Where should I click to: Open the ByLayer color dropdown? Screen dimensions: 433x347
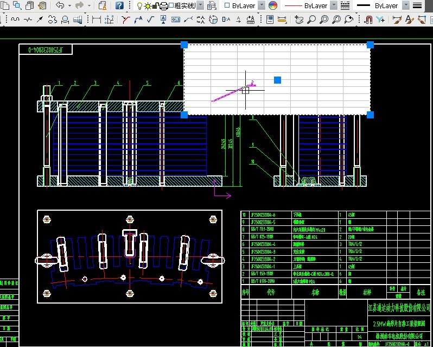pos(262,5)
